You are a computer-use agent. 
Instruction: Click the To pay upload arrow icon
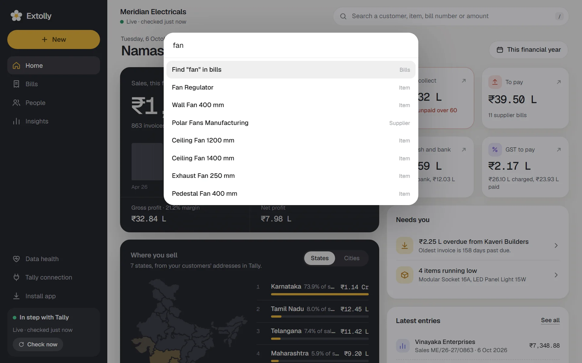[495, 82]
